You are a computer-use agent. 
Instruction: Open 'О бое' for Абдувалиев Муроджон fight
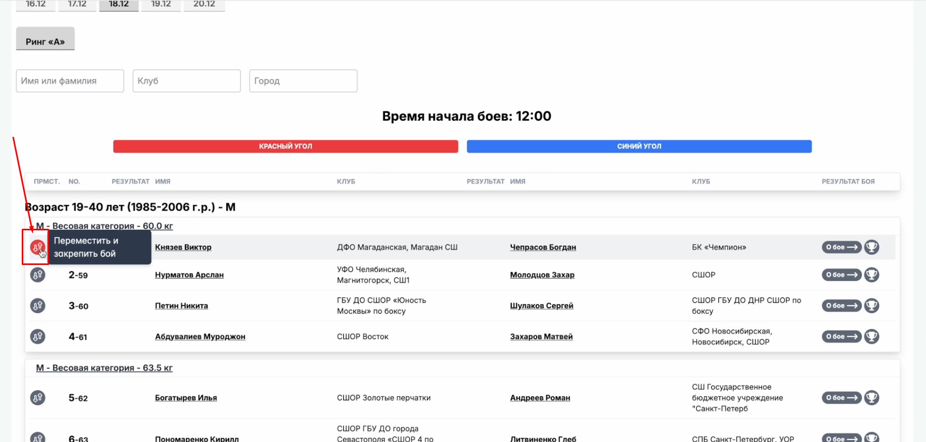[x=842, y=336]
